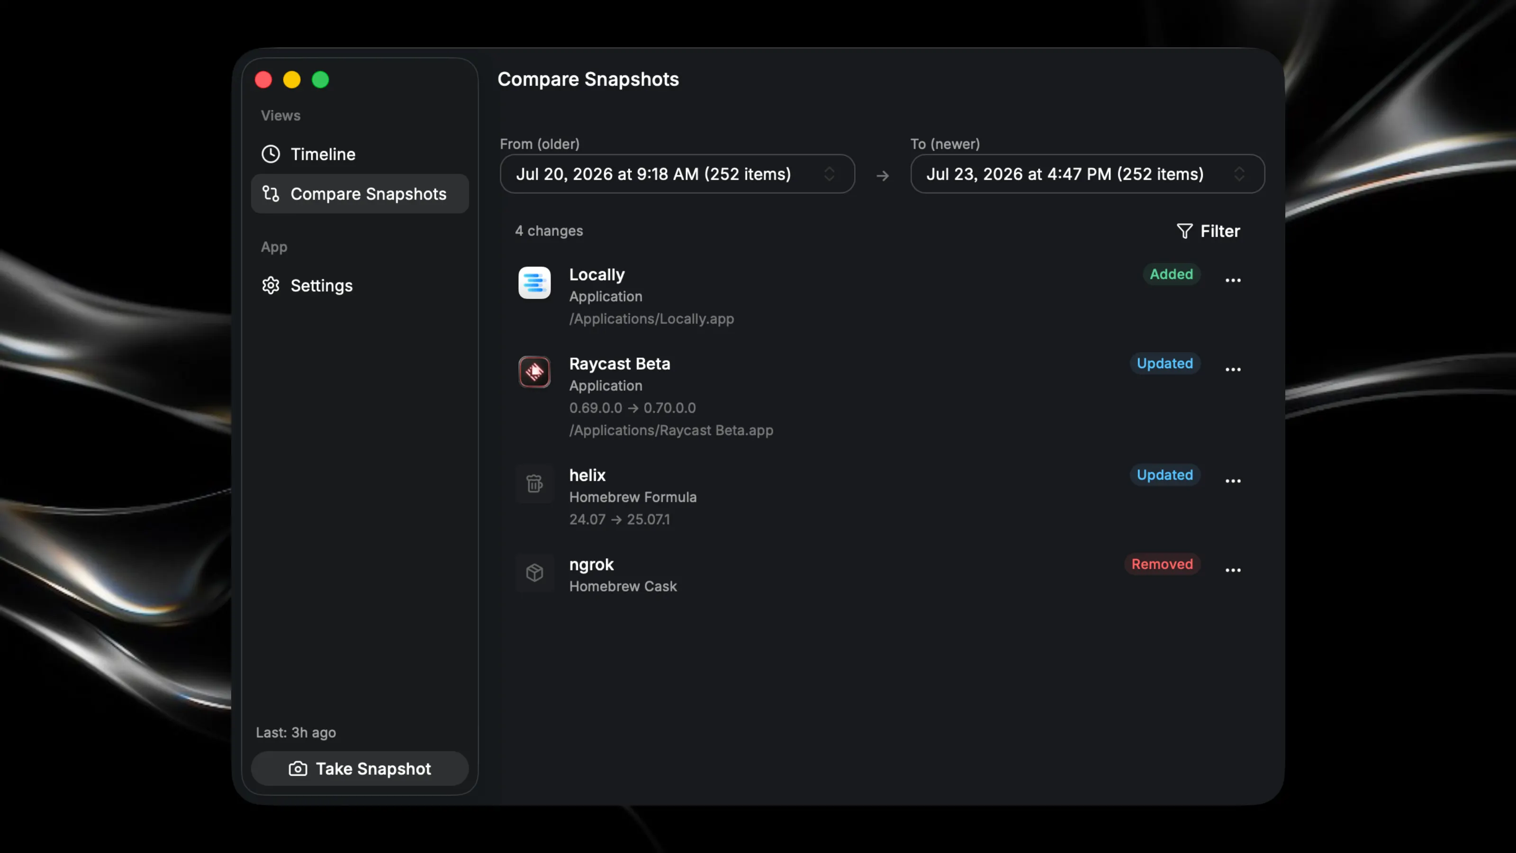Open the From (older) snapshot dropdown
This screenshot has width=1516, height=853.
click(677, 173)
